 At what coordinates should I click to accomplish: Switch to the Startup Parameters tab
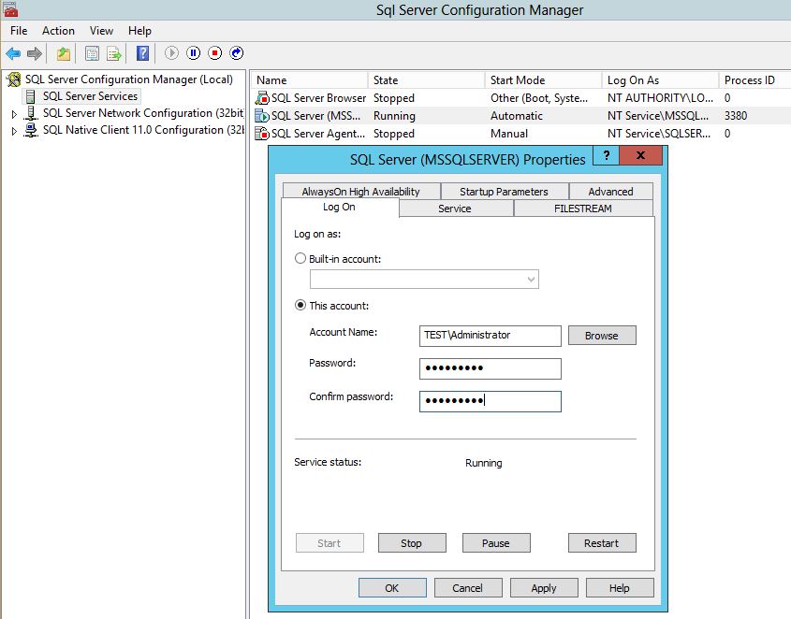504,191
